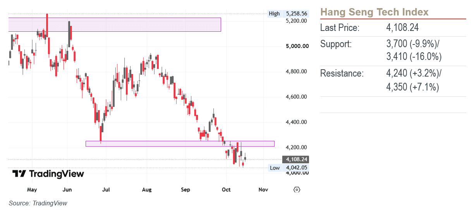The width and height of the screenshot is (472, 210).
Task: Click the Source: TradingView caption
Action: [x=38, y=203]
